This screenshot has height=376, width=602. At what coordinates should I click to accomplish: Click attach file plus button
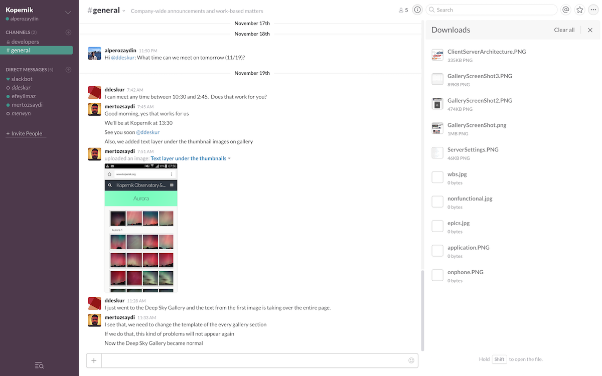pos(94,360)
